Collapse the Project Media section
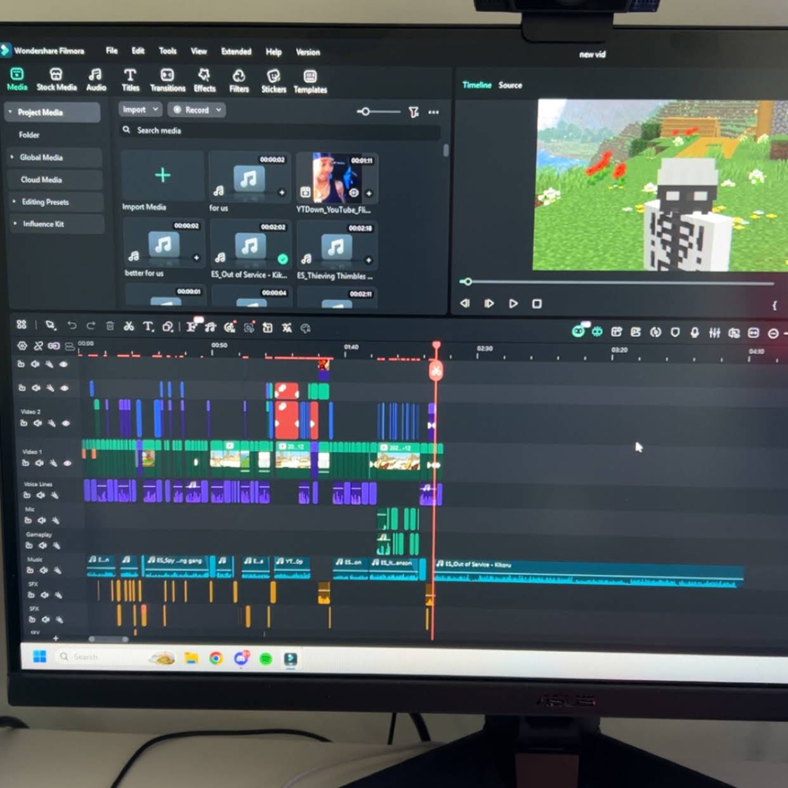The height and width of the screenshot is (788, 788). (x=10, y=112)
